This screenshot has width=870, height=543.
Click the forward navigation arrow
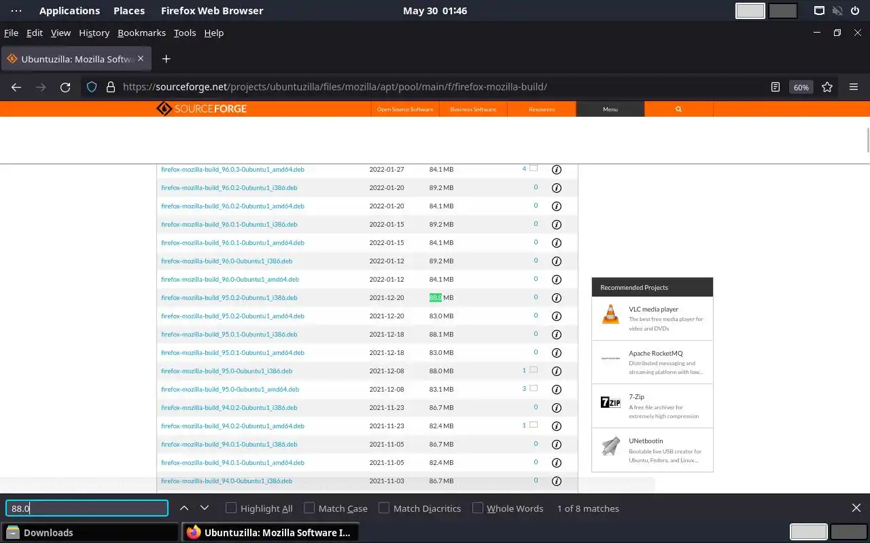pos(41,87)
